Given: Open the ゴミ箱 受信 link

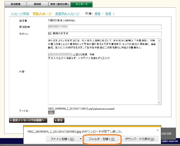Looking at the screenshot, I should click(x=97, y=14).
